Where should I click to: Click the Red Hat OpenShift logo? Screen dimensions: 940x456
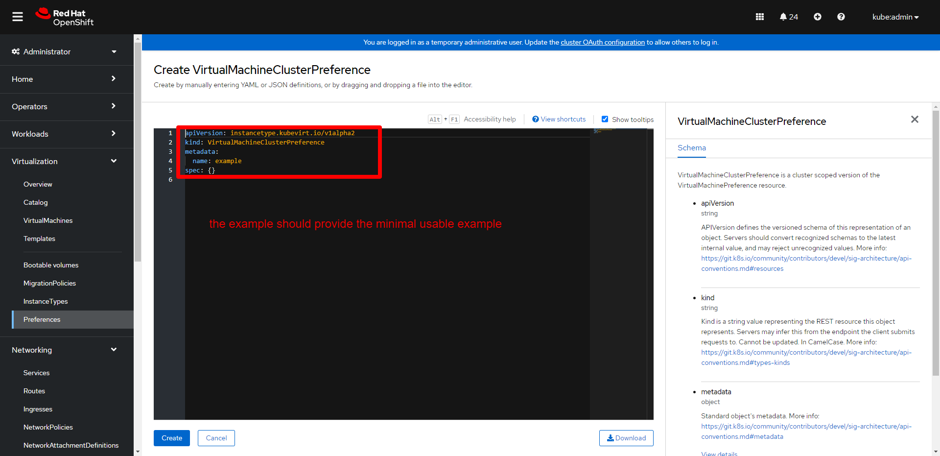point(64,17)
